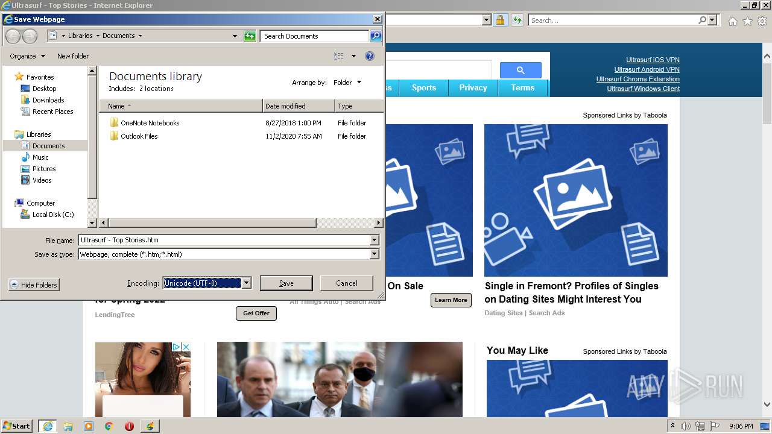Screen dimensions: 772x434
Task: Open IE Favorites star icon
Action: [747, 21]
